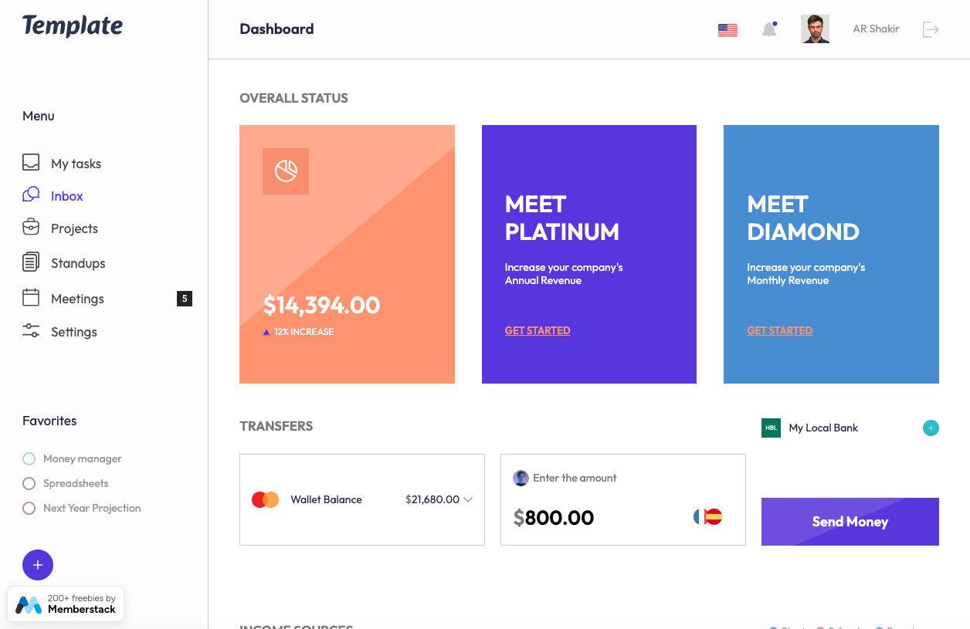This screenshot has height=629, width=970.
Task: Open the Settings sliders icon
Action: click(30, 331)
